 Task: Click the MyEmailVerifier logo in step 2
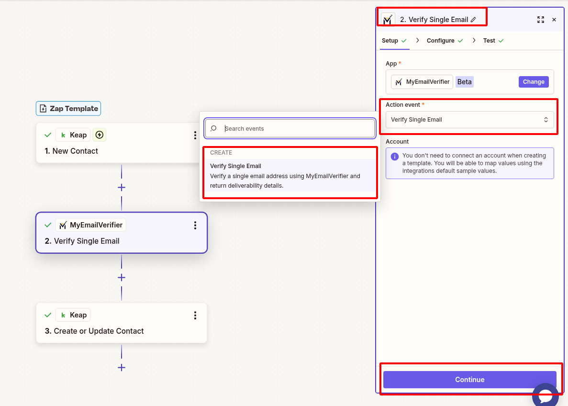tap(62, 225)
